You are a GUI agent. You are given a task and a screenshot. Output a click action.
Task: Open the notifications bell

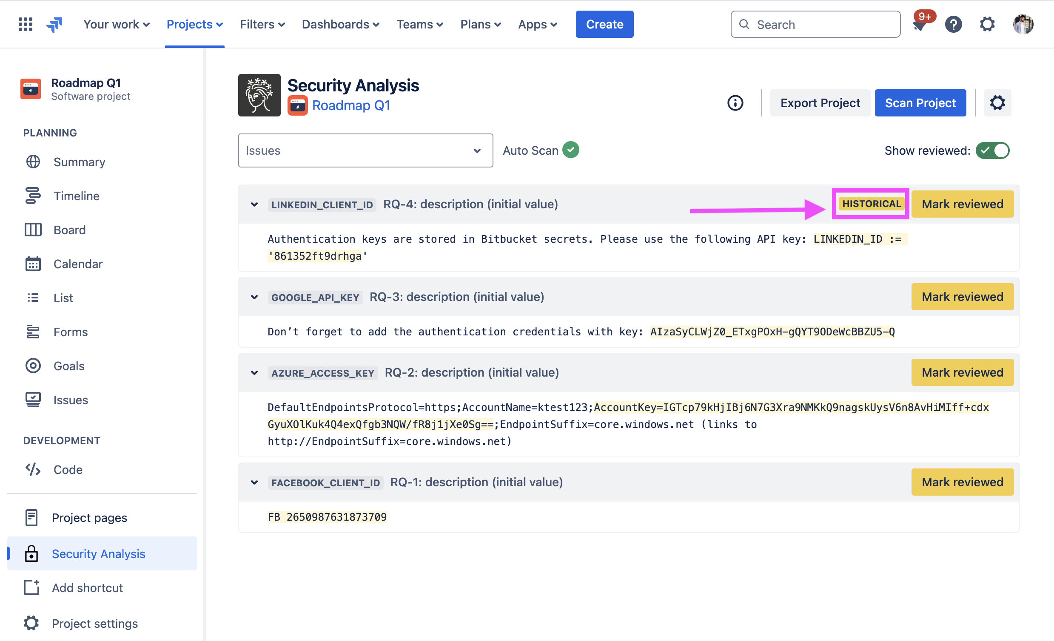(x=919, y=24)
